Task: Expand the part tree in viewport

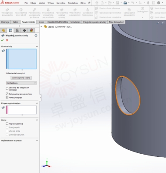Action: click(41, 27)
